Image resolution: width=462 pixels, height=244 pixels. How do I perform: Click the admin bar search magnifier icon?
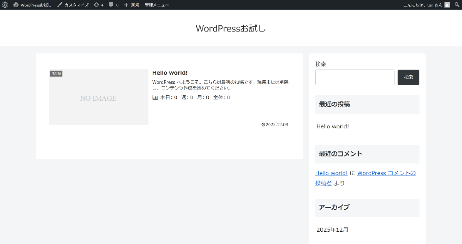click(457, 5)
